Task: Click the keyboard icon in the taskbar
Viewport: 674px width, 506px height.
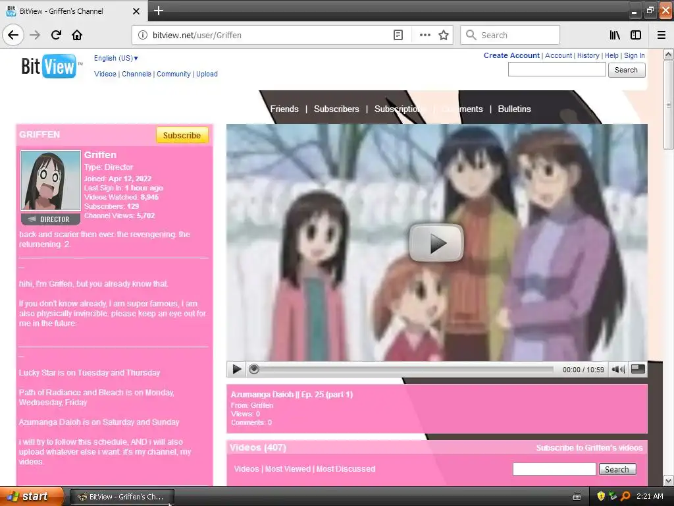Action: pyautogui.click(x=577, y=497)
